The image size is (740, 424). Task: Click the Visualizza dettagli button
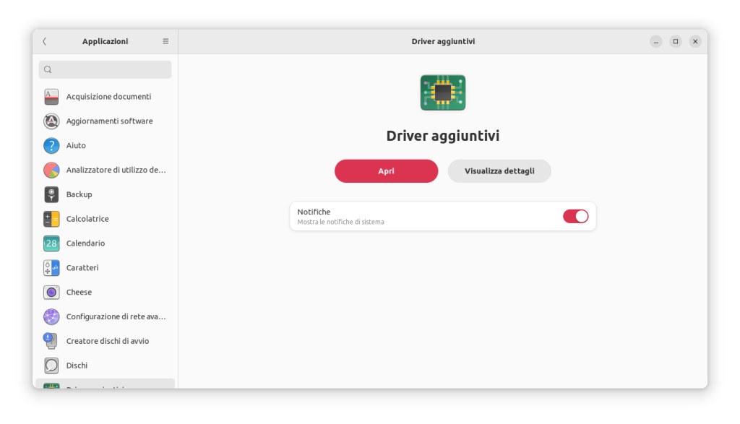point(499,171)
